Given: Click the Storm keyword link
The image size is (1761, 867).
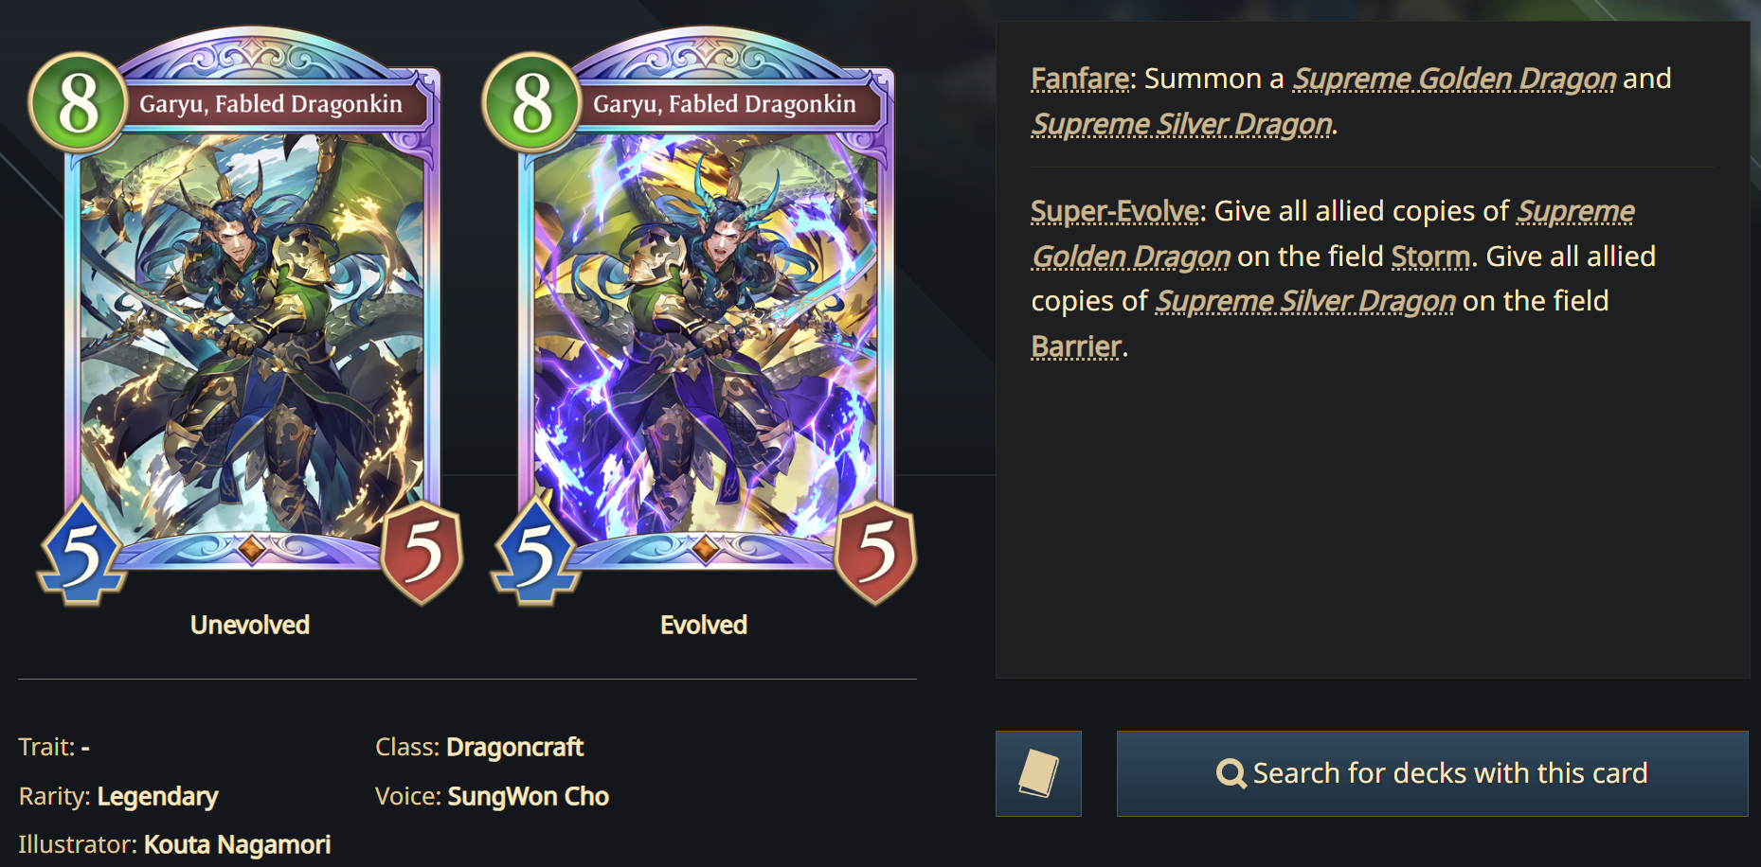Looking at the screenshot, I should (1430, 257).
